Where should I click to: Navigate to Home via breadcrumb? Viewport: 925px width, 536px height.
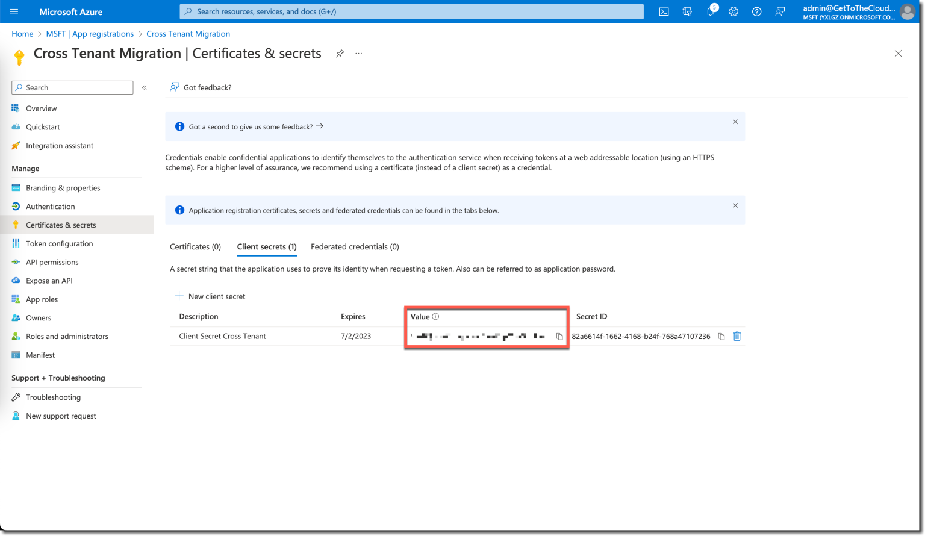tap(22, 34)
